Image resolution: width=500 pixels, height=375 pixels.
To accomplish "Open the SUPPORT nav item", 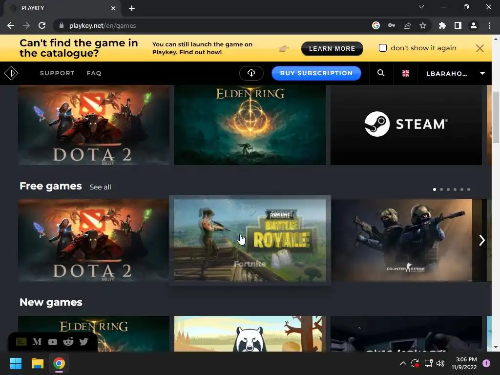I will coord(57,73).
